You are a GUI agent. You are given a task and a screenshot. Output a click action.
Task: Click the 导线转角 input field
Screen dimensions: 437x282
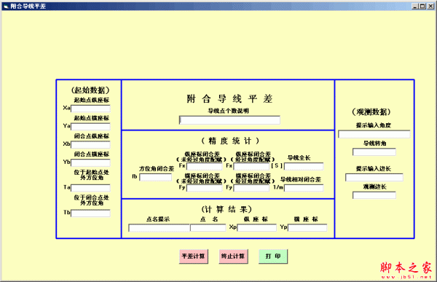tap(374, 152)
